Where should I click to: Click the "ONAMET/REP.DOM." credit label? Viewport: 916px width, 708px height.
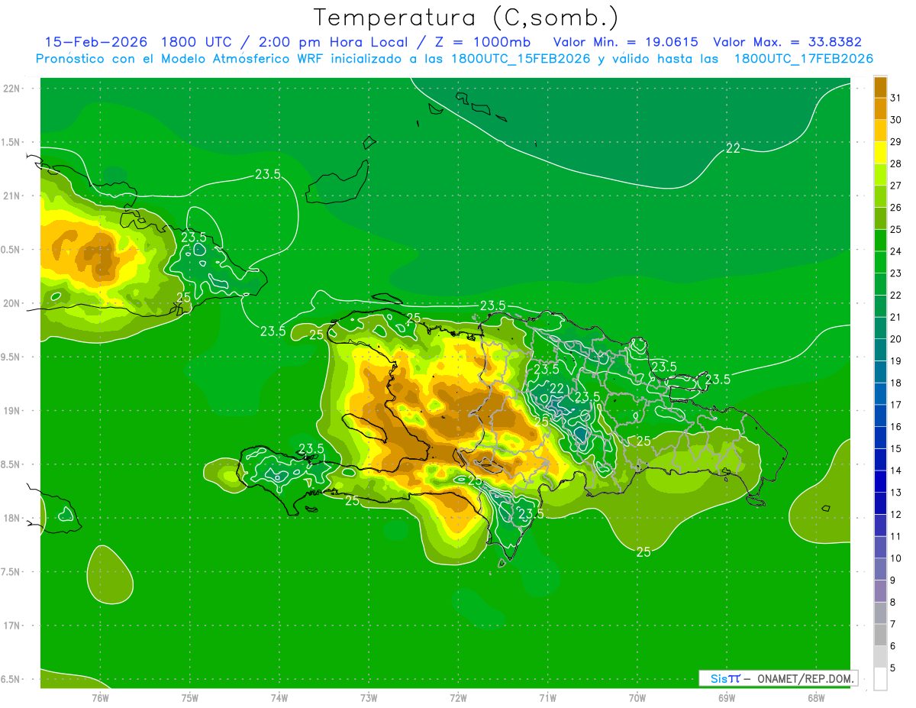pyautogui.click(x=807, y=678)
